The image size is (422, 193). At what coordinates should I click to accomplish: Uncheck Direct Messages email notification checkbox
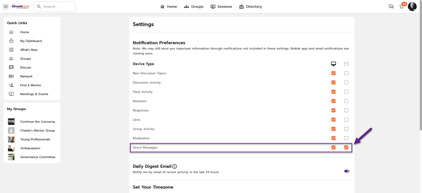pyautogui.click(x=346, y=148)
